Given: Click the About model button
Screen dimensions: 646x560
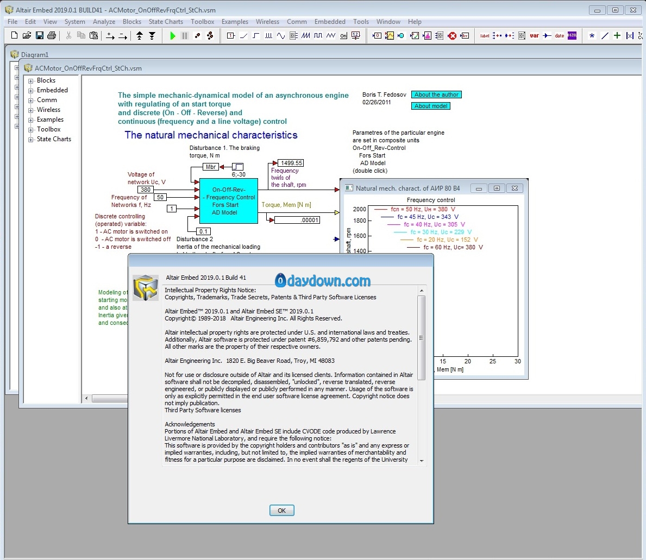Looking at the screenshot, I should [430, 106].
